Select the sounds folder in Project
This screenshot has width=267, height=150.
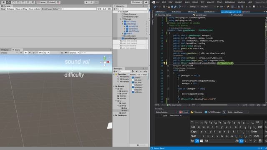click(x=123, y=98)
